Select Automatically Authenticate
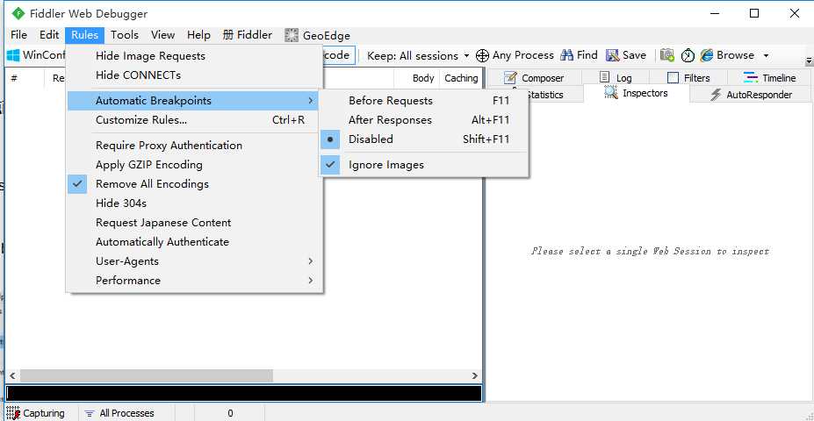This screenshot has height=421, width=814. click(192, 242)
